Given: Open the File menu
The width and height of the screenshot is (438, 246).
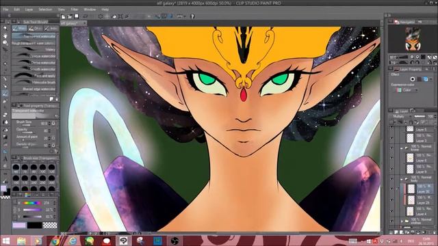Looking at the screenshot, I should [x=5, y=10].
